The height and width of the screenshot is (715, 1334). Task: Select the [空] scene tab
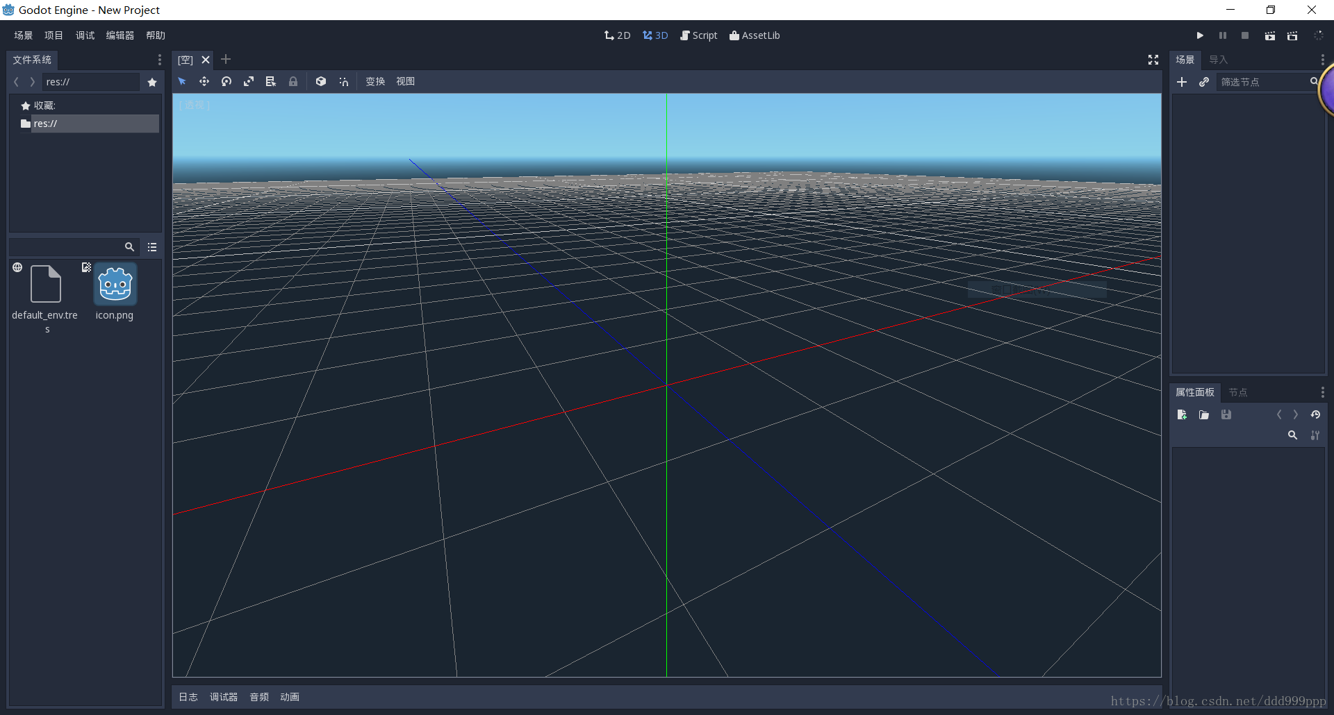186,60
